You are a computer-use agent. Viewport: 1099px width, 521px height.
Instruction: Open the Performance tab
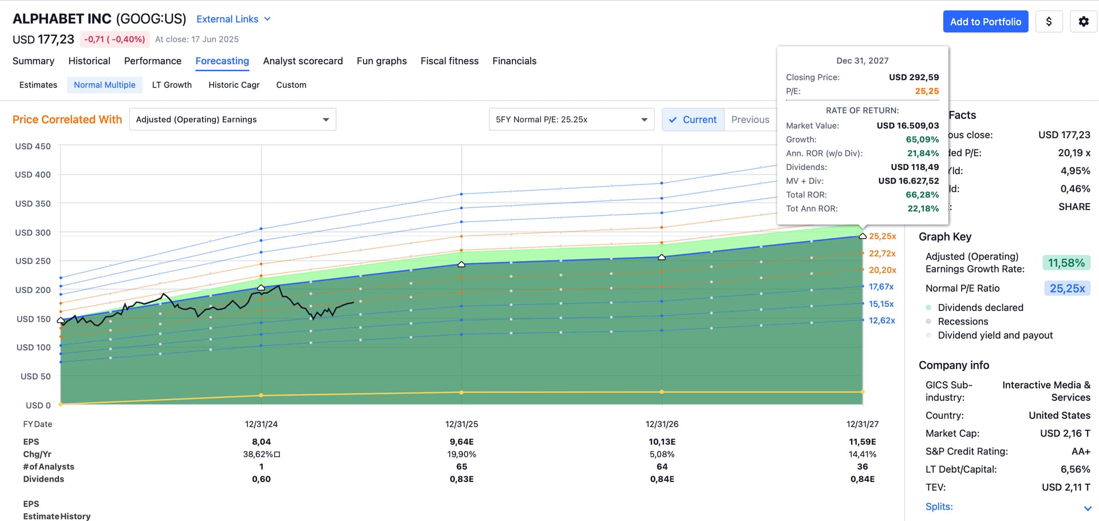[x=153, y=61]
